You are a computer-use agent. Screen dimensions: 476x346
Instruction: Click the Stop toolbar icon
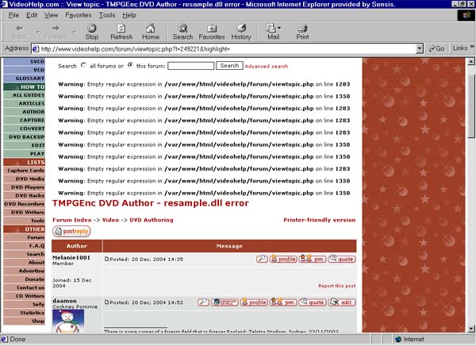[92, 32]
